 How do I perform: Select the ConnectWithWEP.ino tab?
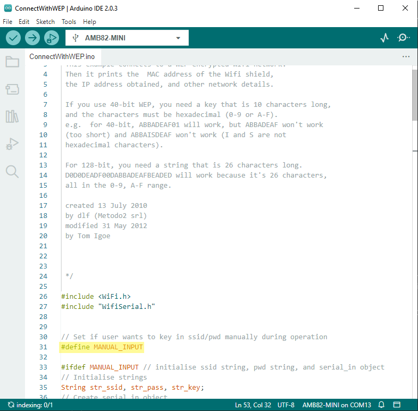coord(62,56)
